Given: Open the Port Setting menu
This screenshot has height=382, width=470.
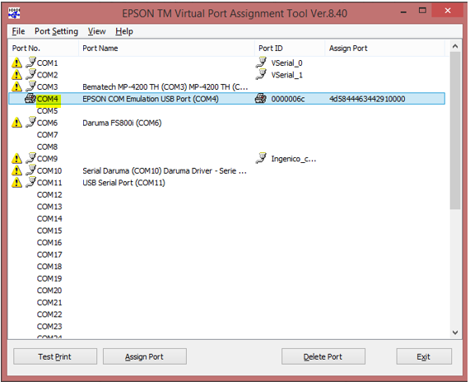Looking at the screenshot, I should coord(56,31).
